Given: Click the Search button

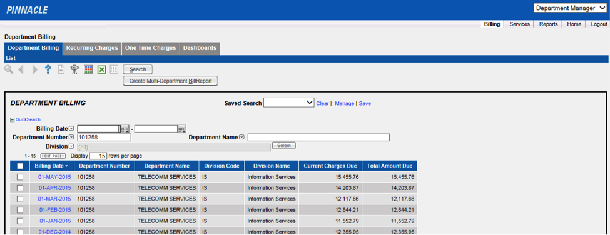Looking at the screenshot, I should click(138, 69).
